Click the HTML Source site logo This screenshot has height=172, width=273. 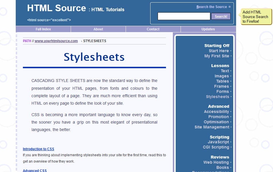click(x=56, y=8)
